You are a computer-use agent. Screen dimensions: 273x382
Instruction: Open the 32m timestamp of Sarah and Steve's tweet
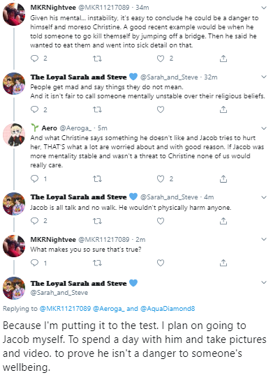[x=211, y=77]
